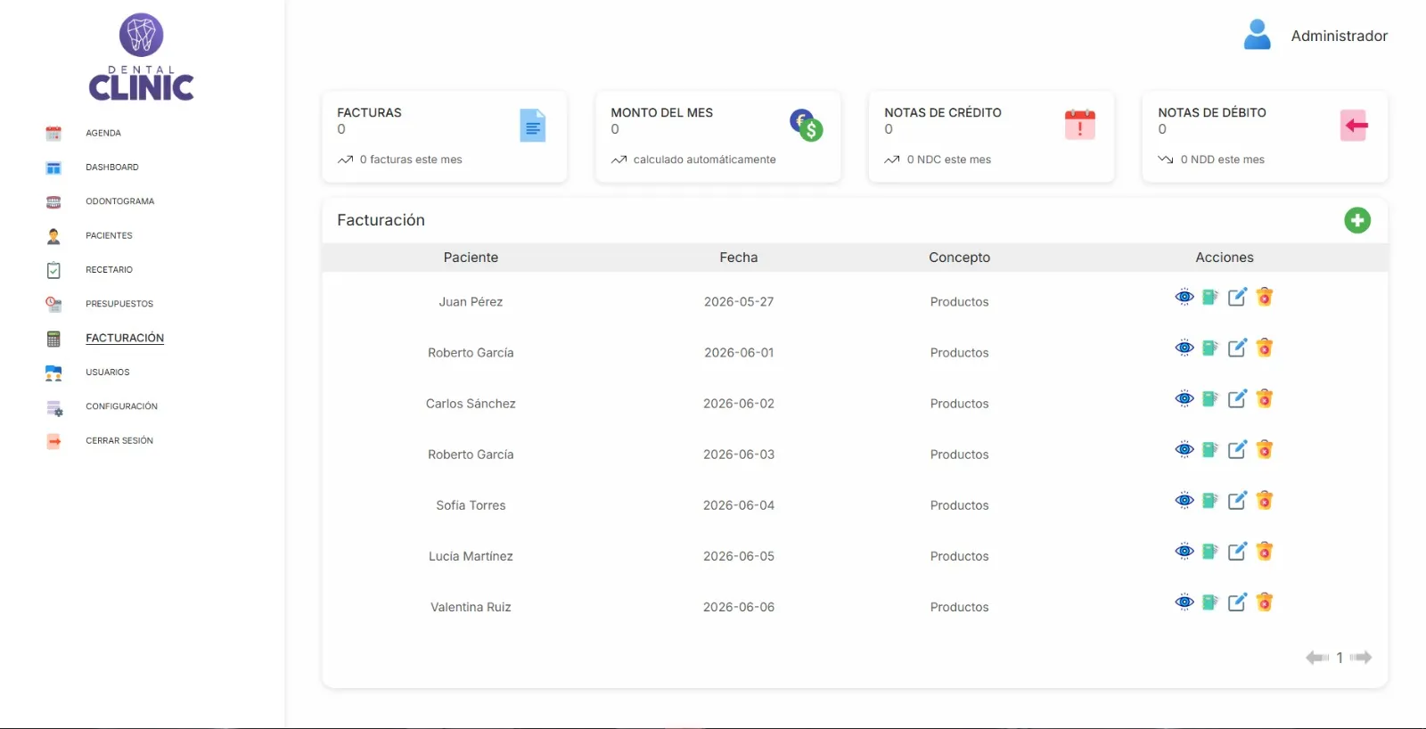Delete Sofía Torres's invoice
1426x729 pixels.
coord(1264,500)
